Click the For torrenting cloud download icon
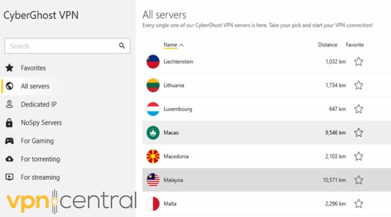This screenshot has width=391, height=217. 10,159
